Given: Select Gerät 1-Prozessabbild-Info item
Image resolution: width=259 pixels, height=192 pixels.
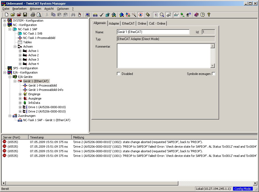Looking at the screenshot, I should pos(46,90).
